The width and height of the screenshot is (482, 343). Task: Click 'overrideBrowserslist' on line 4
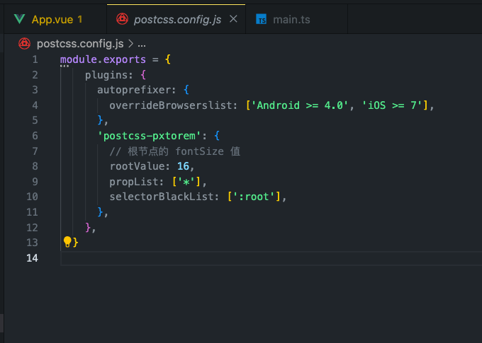pyautogui.click(x=171, y=105)
